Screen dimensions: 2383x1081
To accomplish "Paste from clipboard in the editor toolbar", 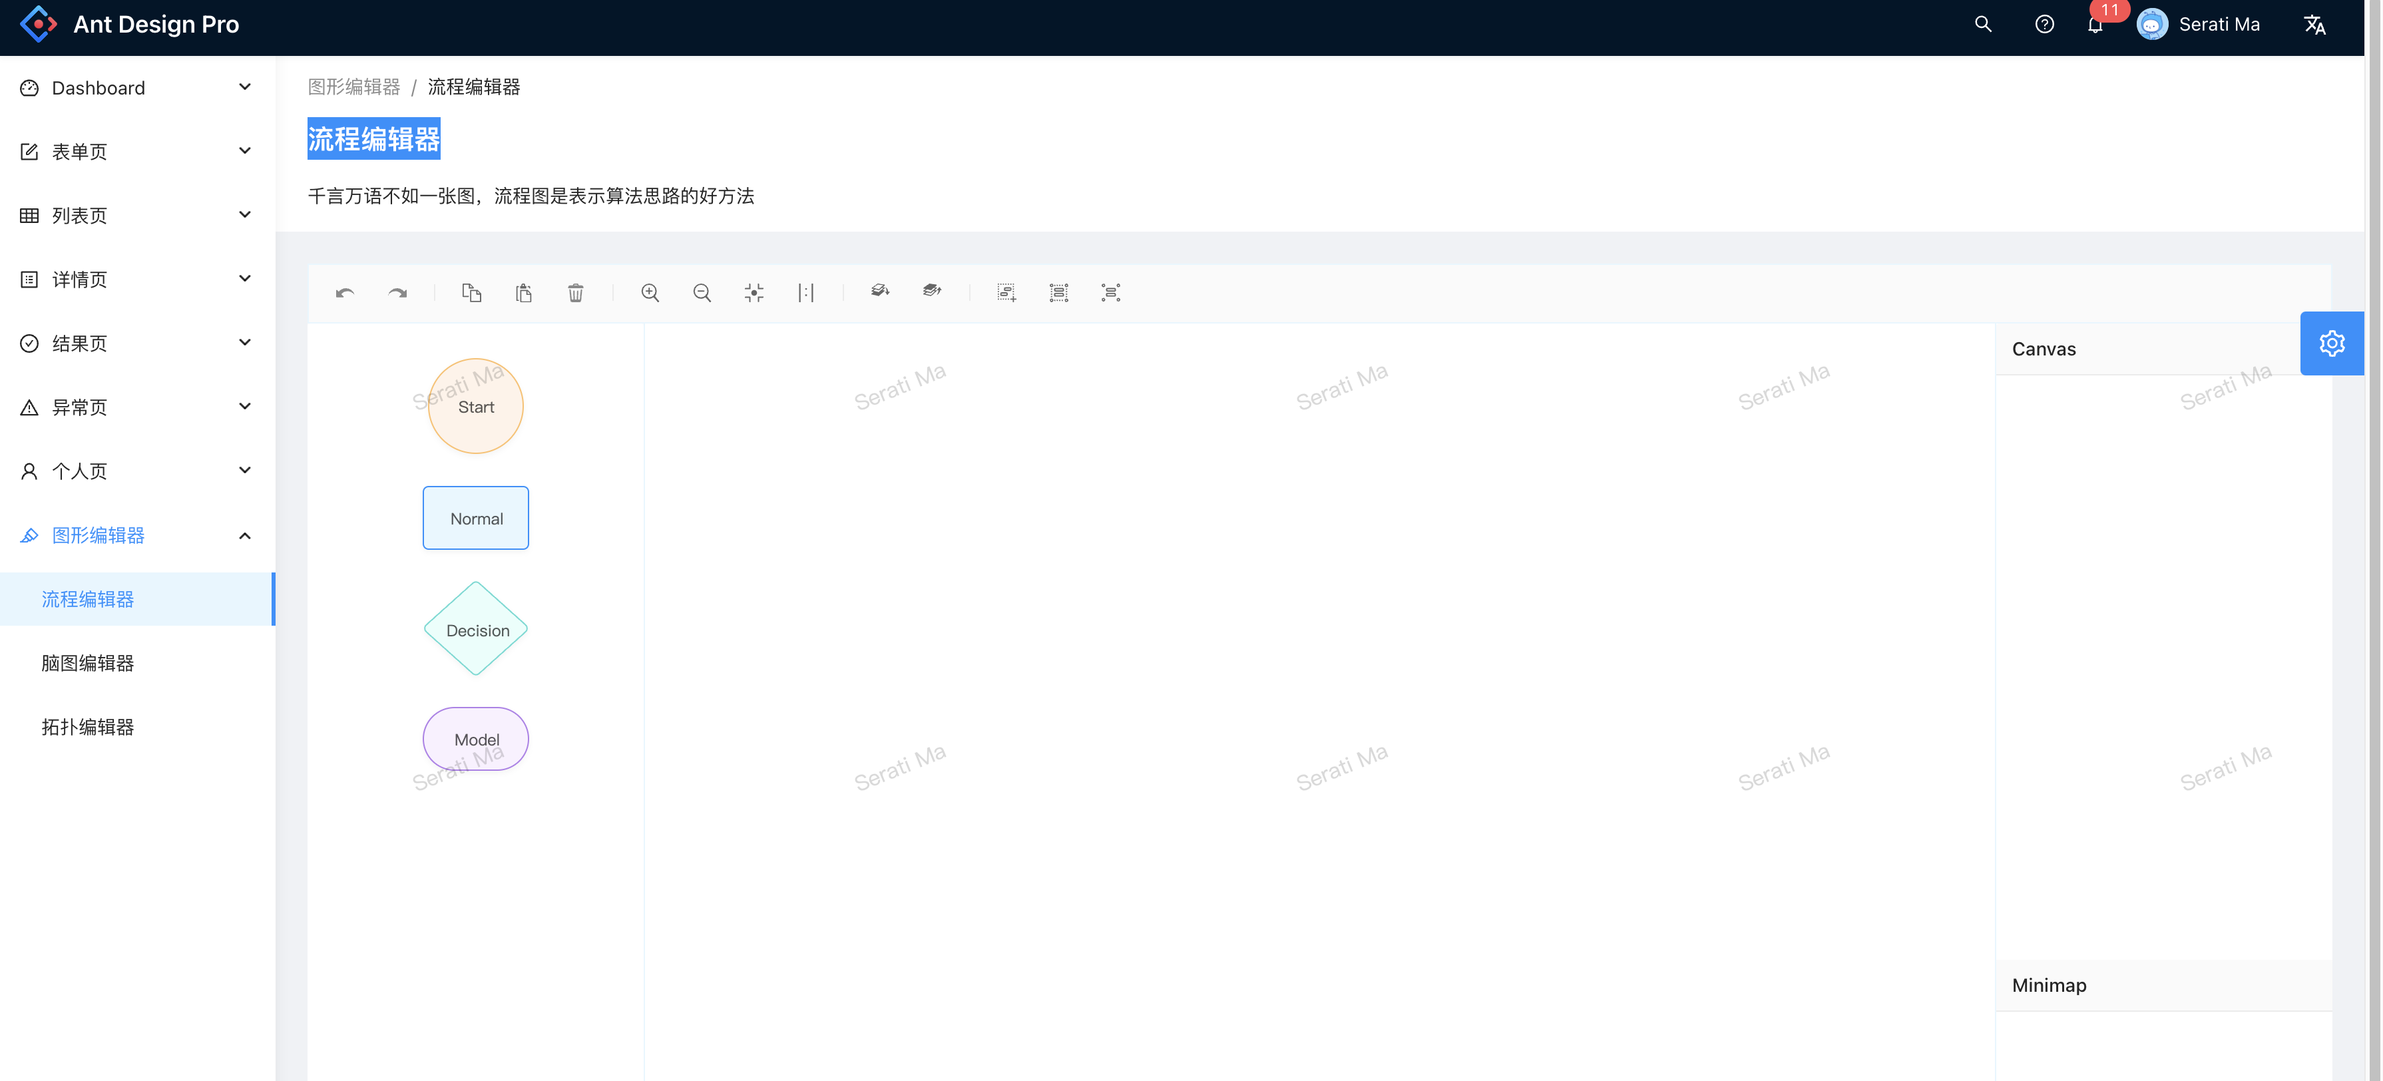I will 525,292.
